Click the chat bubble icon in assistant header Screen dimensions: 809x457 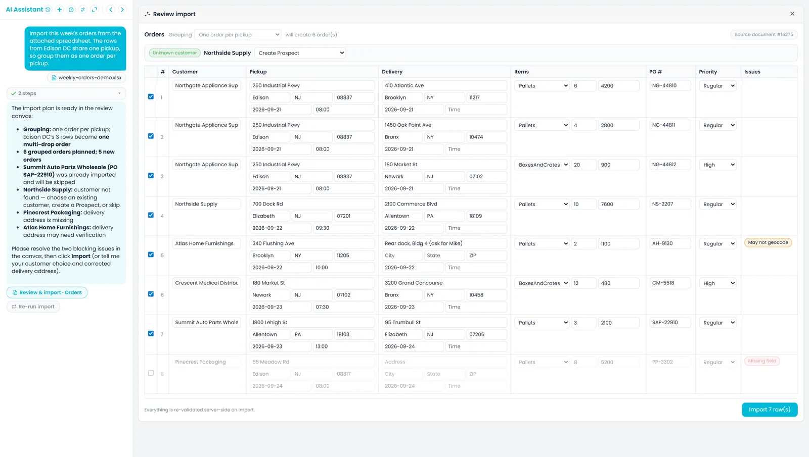71,10
